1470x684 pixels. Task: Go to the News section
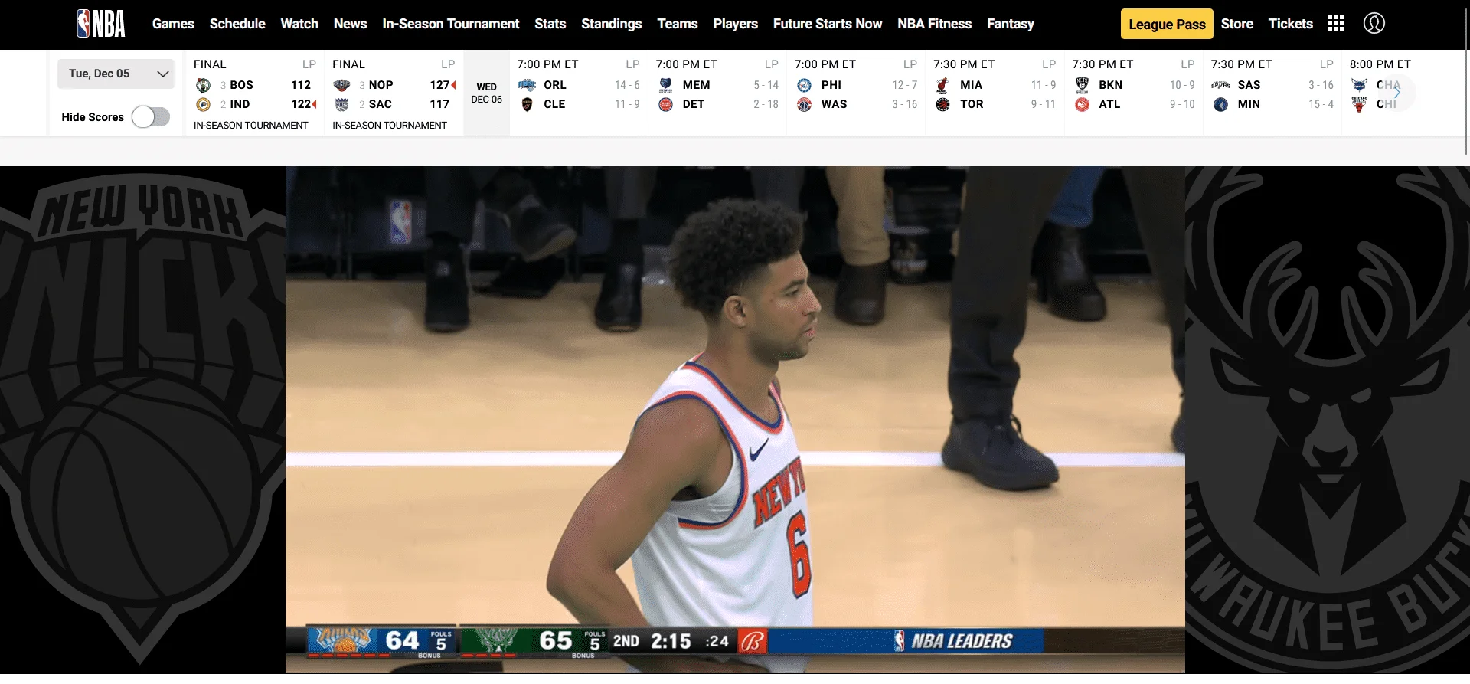350,24
